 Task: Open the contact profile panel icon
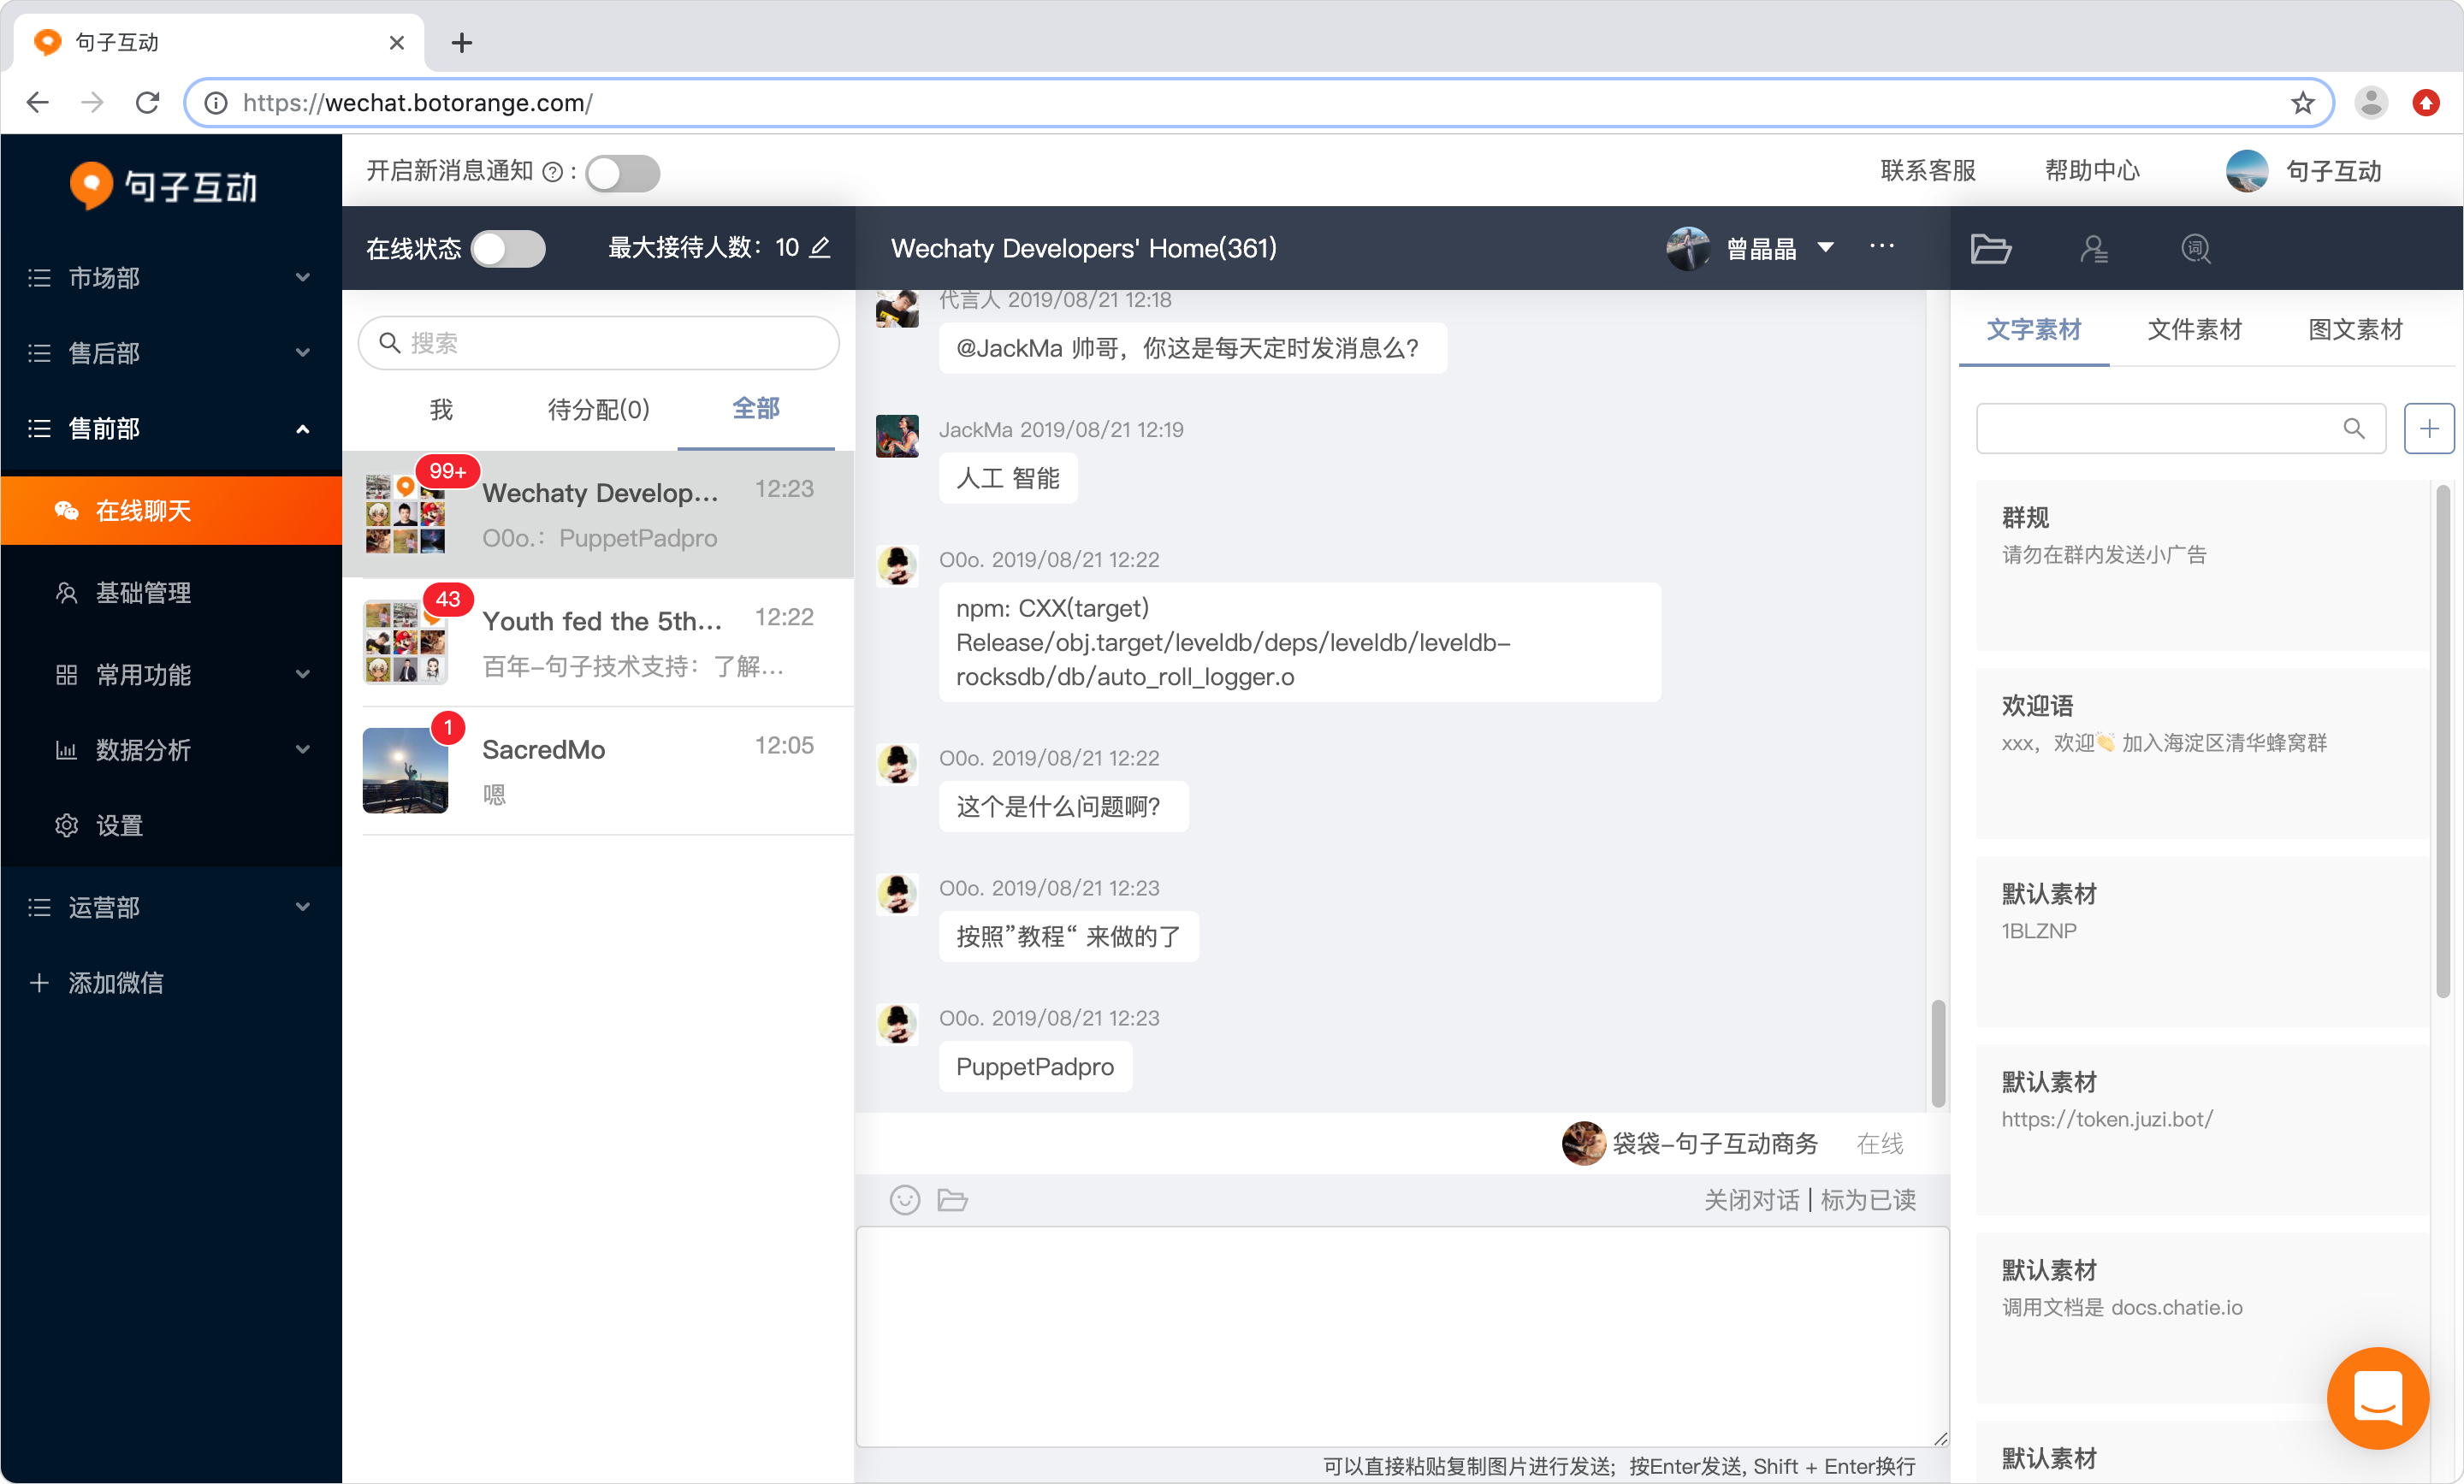pyautogui.click(x=2093, y=248)
